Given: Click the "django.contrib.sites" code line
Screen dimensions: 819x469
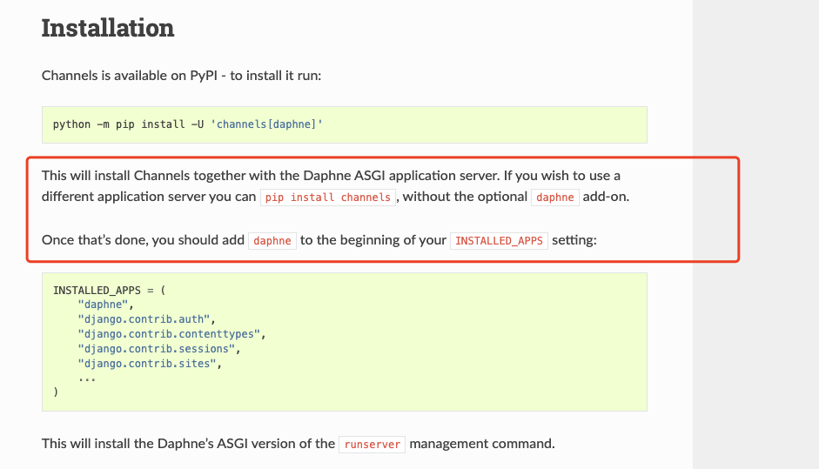Looking at the screenshot, I should pos(147,364).
